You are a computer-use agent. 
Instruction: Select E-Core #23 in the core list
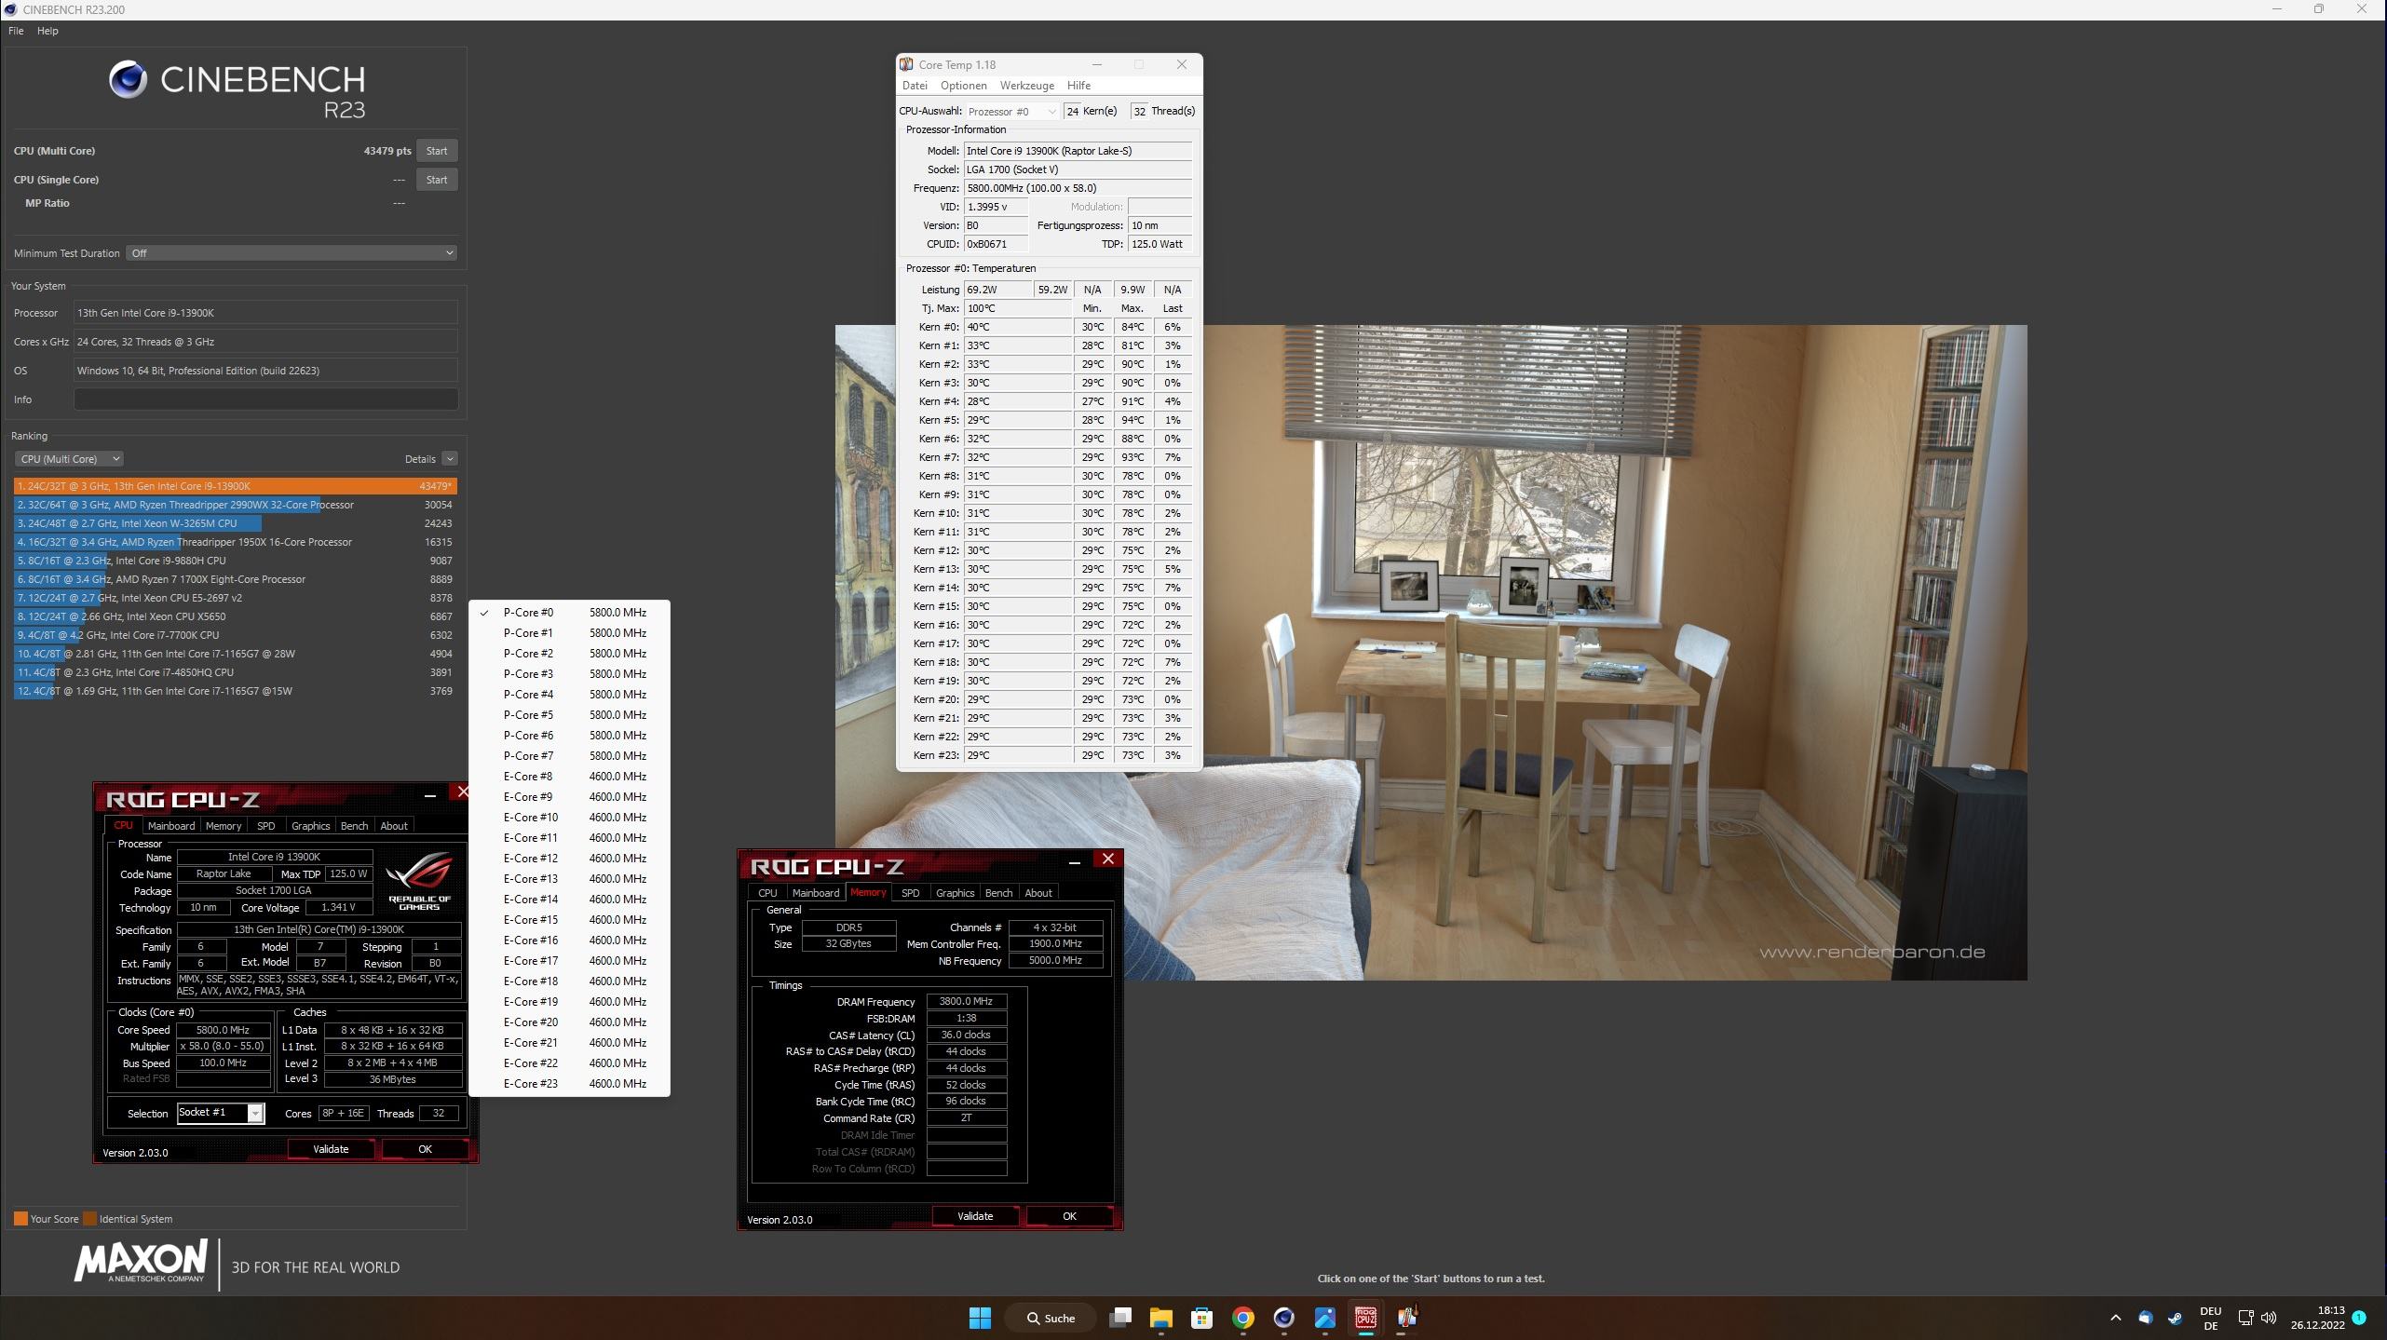click(x=569, y=1084)
